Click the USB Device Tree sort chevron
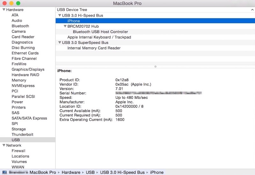The width and height of the screenshot is (255, 175). [252, 10]
